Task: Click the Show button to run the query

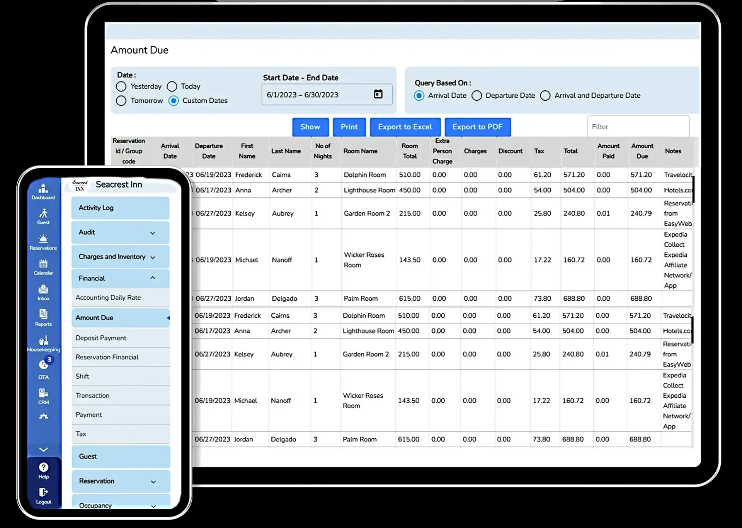Action: click(310, 127)
